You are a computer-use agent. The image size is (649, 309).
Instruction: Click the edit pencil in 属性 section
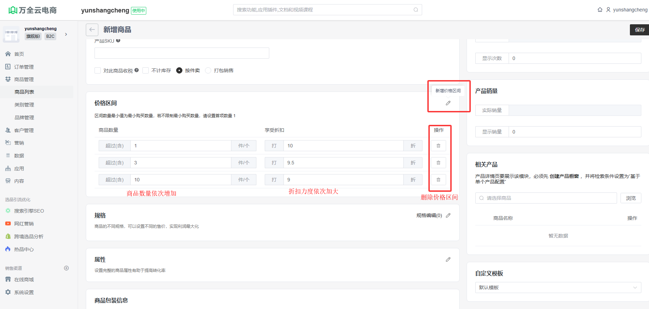pos(448,259)
